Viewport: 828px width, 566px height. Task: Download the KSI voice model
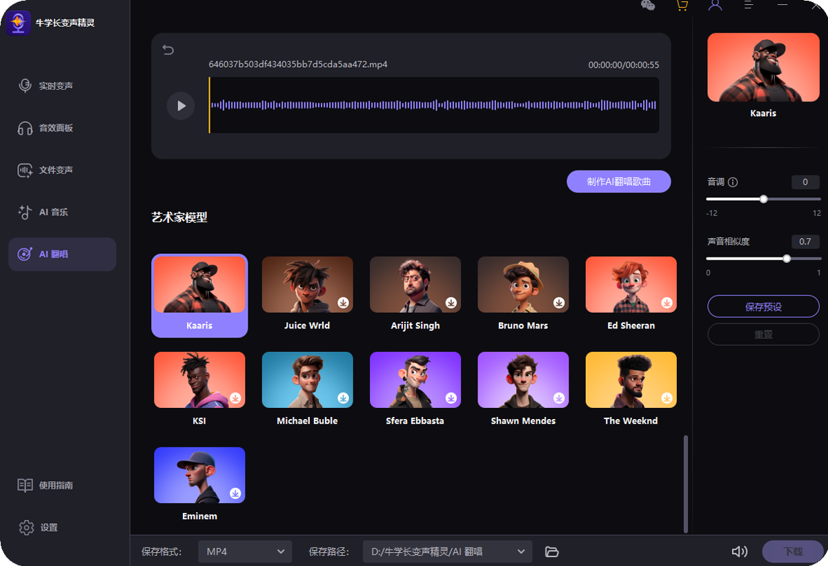coord(235,398)
